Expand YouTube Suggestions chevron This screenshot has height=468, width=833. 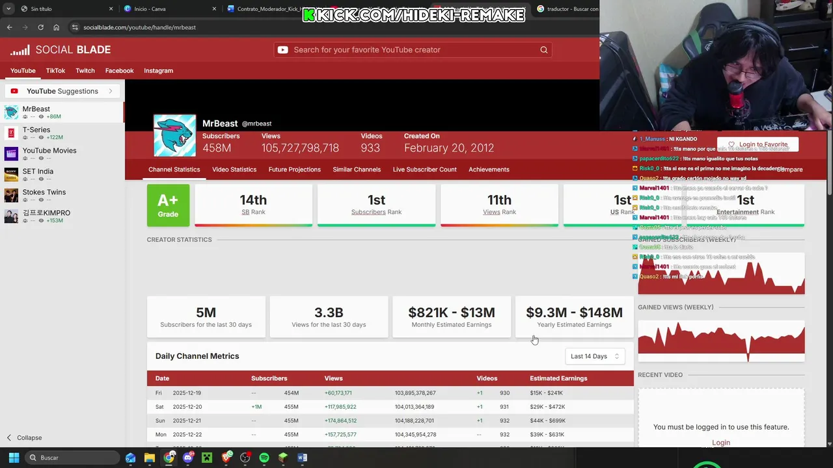(111, 91)
